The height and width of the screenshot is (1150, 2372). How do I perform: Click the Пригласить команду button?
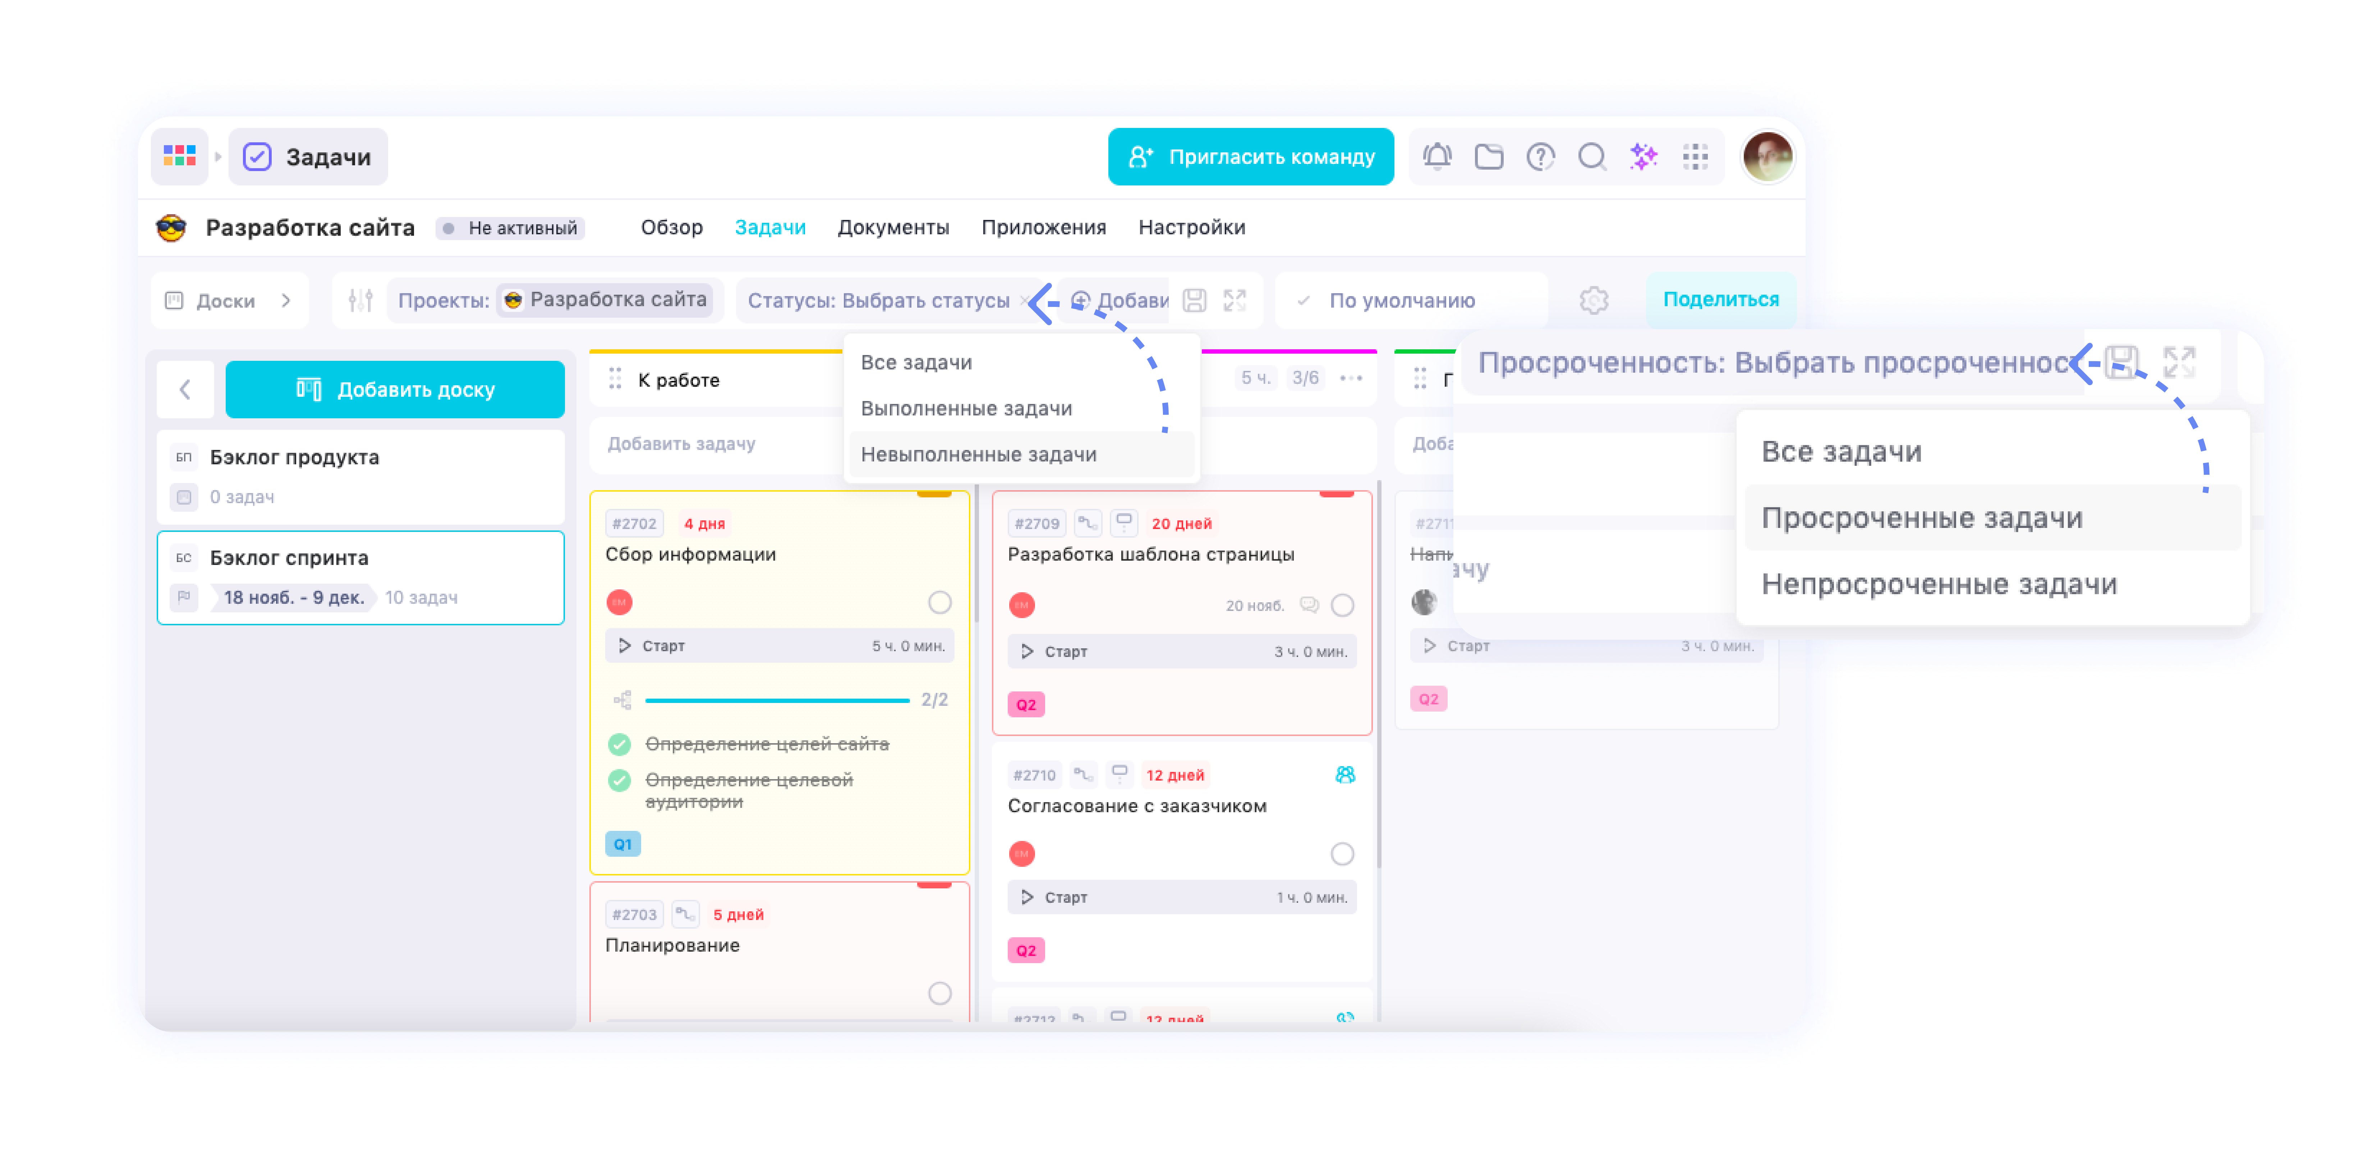[x=1250, y=157]
